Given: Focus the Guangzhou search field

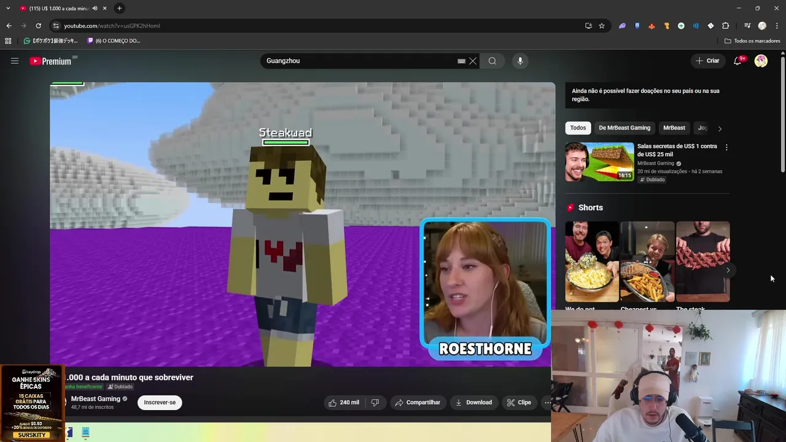Looking at the screenshot, I should pos(359,61).
